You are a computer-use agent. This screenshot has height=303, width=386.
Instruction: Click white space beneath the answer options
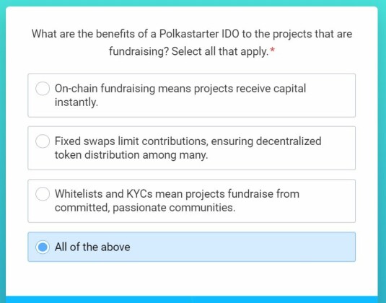(x=191, y=278)
